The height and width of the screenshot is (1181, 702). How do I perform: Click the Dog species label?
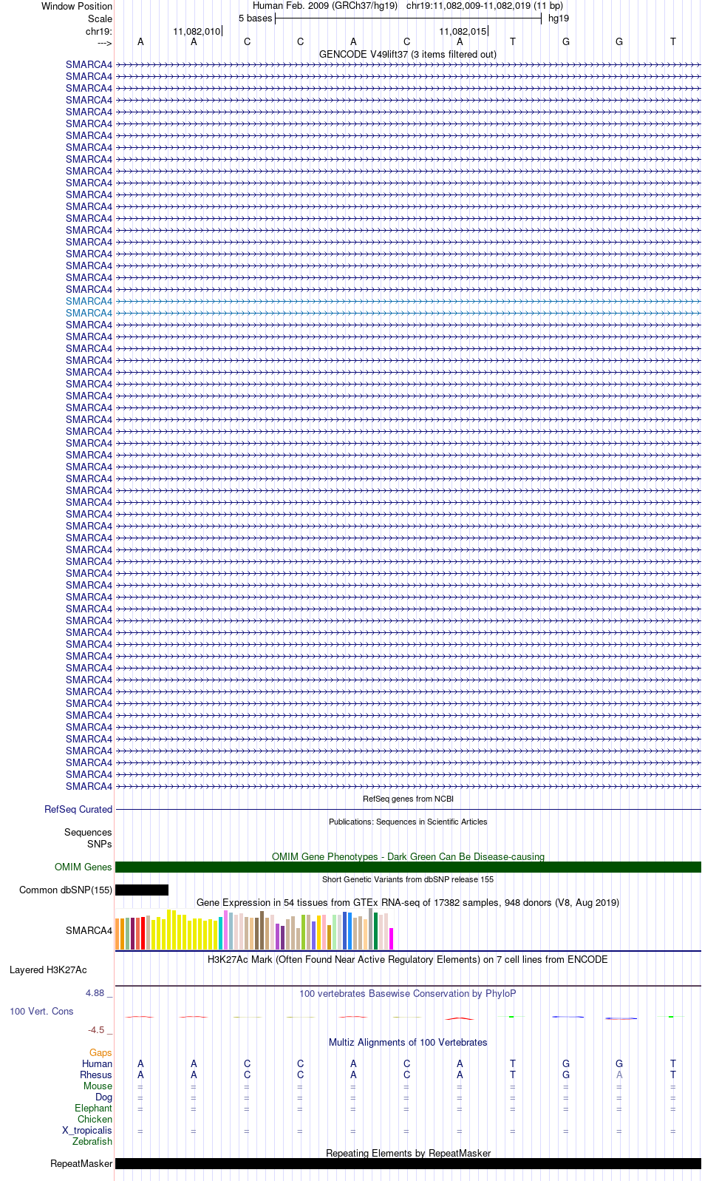[x=103, y=1097]
